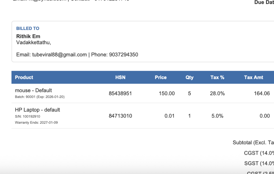Click the serial number 100192910 line
This screenshot has width=274, height=174.
click(x=28, y=116)
